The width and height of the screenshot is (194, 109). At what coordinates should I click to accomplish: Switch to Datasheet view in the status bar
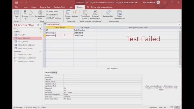(172, 107)
